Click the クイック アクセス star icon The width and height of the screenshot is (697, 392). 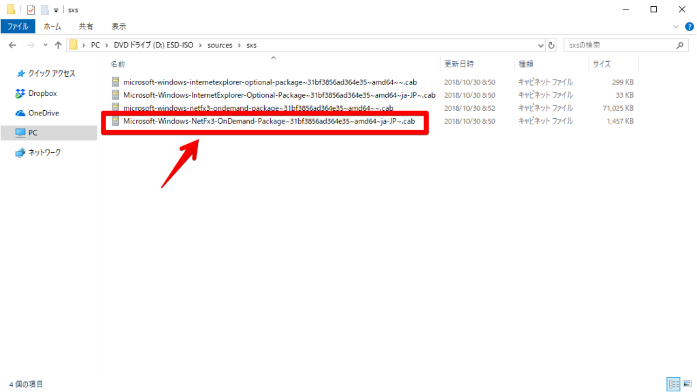click(20, 73)
